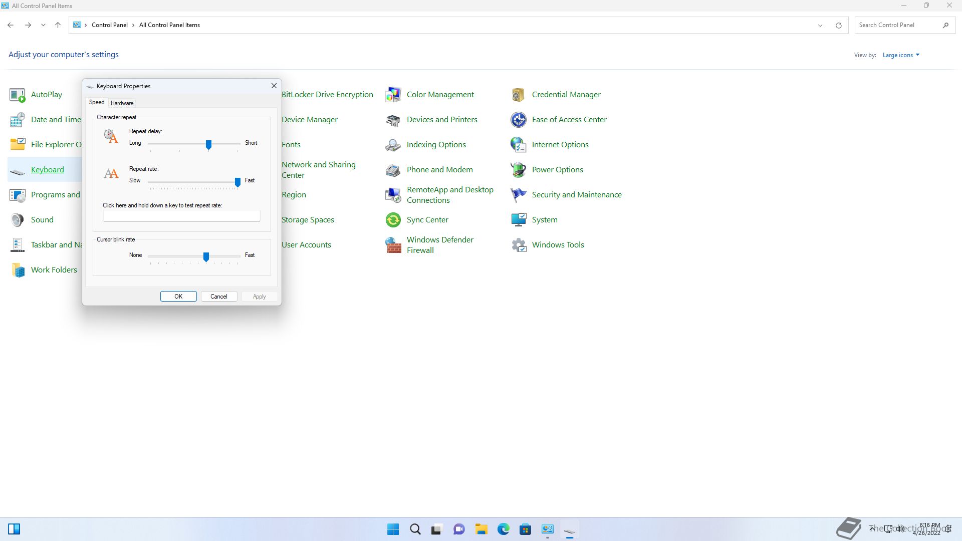Expand the recent locations arrow

[x=43, y=25]
